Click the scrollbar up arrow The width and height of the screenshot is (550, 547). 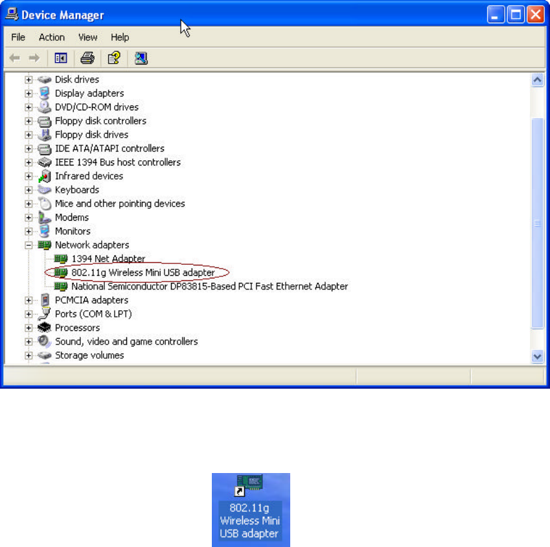point(538,80)
